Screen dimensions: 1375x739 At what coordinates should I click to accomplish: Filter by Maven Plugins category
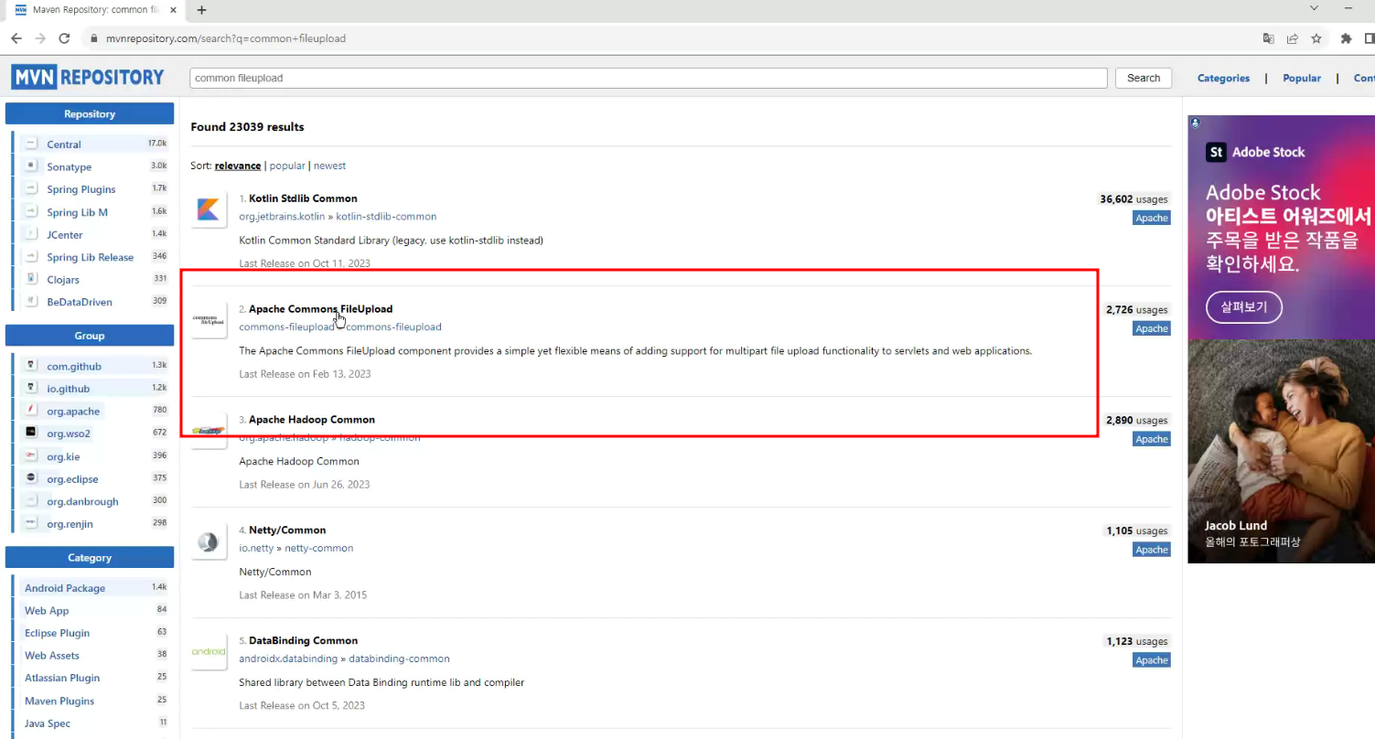59,702
